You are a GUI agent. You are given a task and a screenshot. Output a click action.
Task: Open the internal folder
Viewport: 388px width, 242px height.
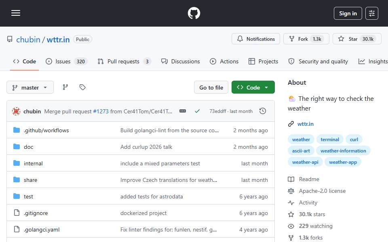pyautogui.click(x=33, y=163)
